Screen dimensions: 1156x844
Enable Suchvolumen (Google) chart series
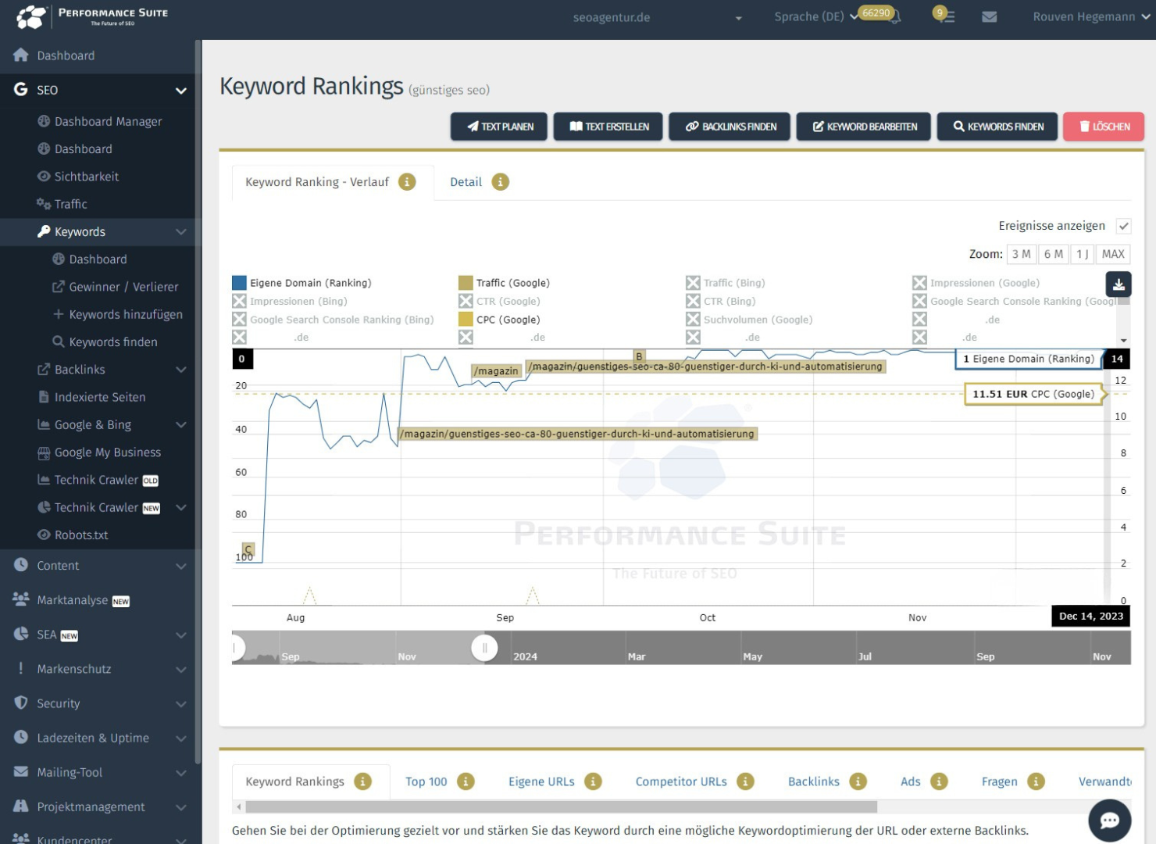tap(693, 320)
